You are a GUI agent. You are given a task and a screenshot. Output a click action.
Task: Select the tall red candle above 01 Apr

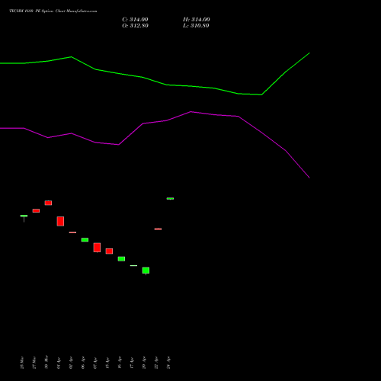[60, 221]
